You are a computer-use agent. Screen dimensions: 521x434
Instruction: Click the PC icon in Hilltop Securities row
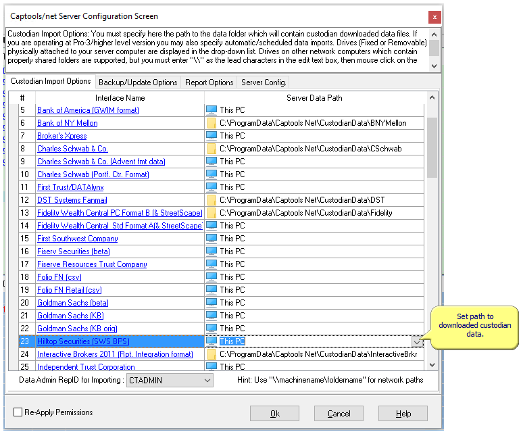point(212,341)
